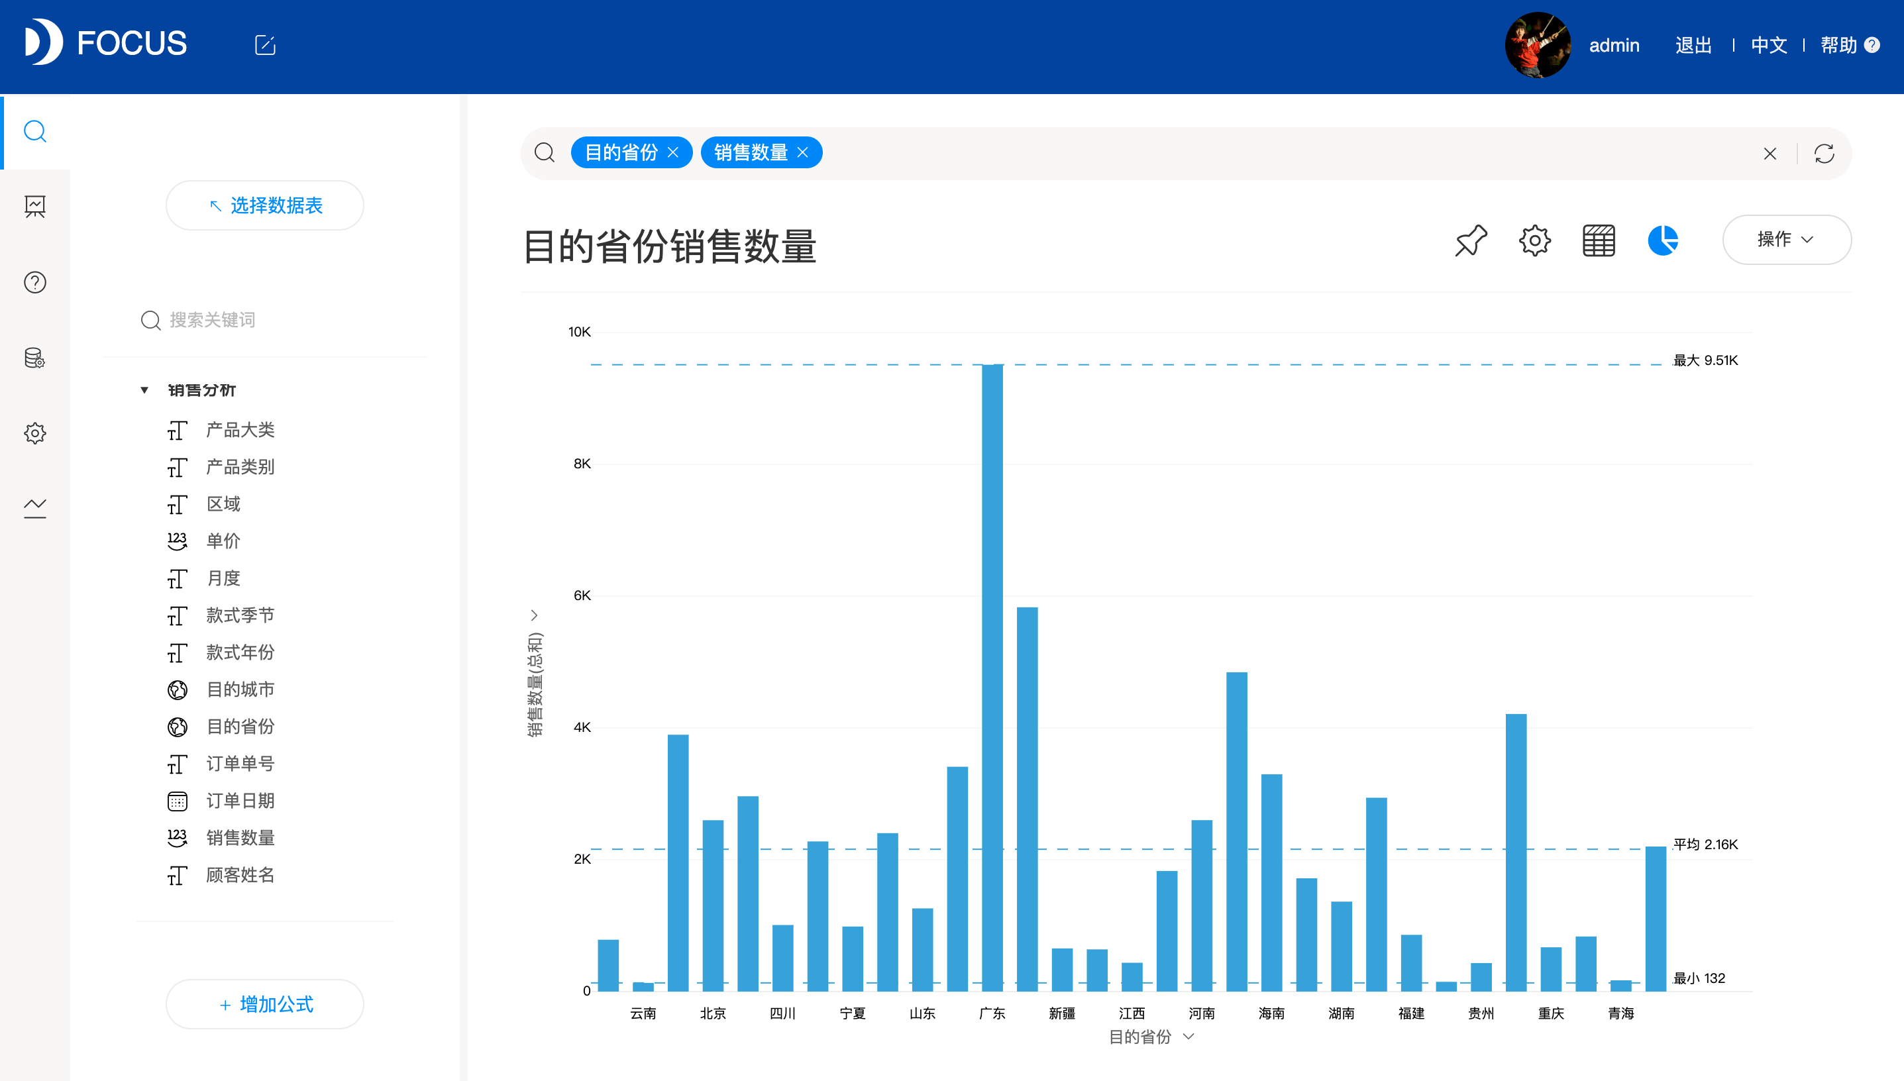Open the admin avatar picture
Viewport: 1904px width, 1081px height.
click(x=1538, y=44)
